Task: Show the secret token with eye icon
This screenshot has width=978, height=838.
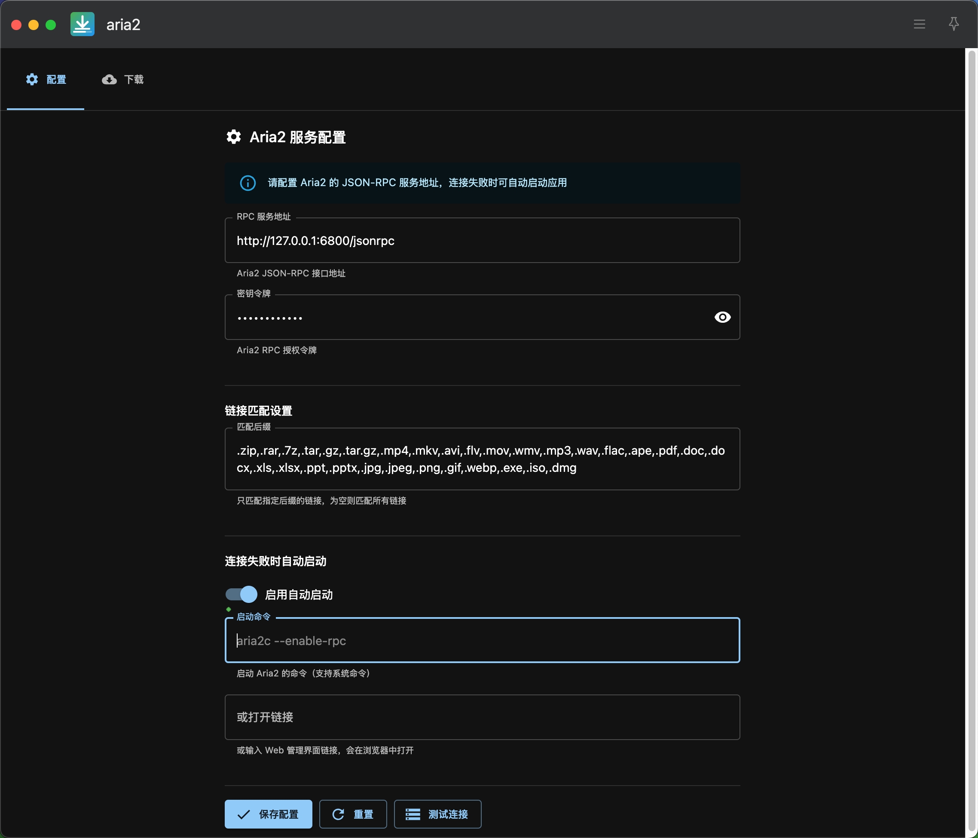Action: coord(722,317)
